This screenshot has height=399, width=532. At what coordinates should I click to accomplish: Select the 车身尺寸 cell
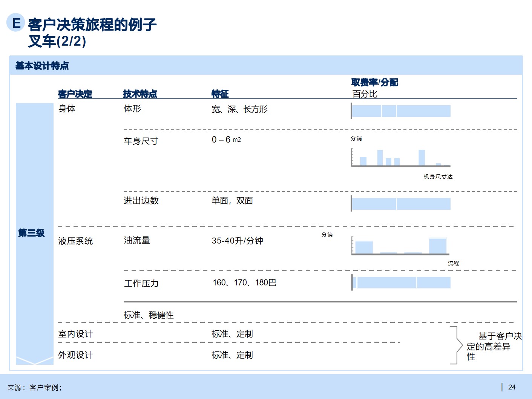pos(141,141)
